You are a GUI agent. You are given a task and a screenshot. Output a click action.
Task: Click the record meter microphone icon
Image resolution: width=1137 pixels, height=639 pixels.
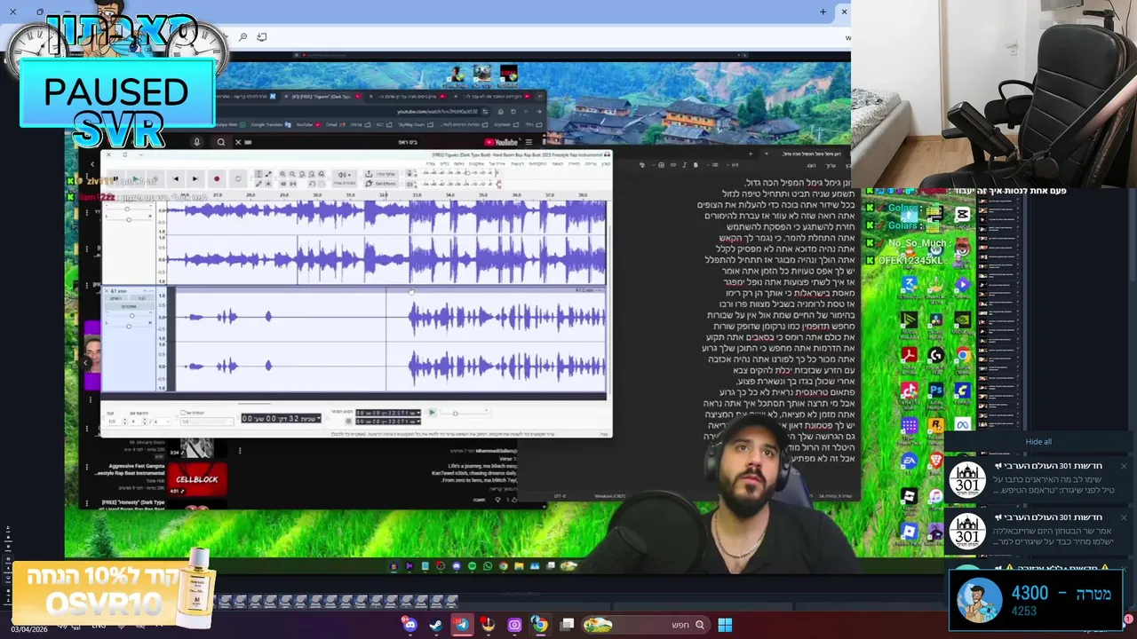[x=409, y=174]
